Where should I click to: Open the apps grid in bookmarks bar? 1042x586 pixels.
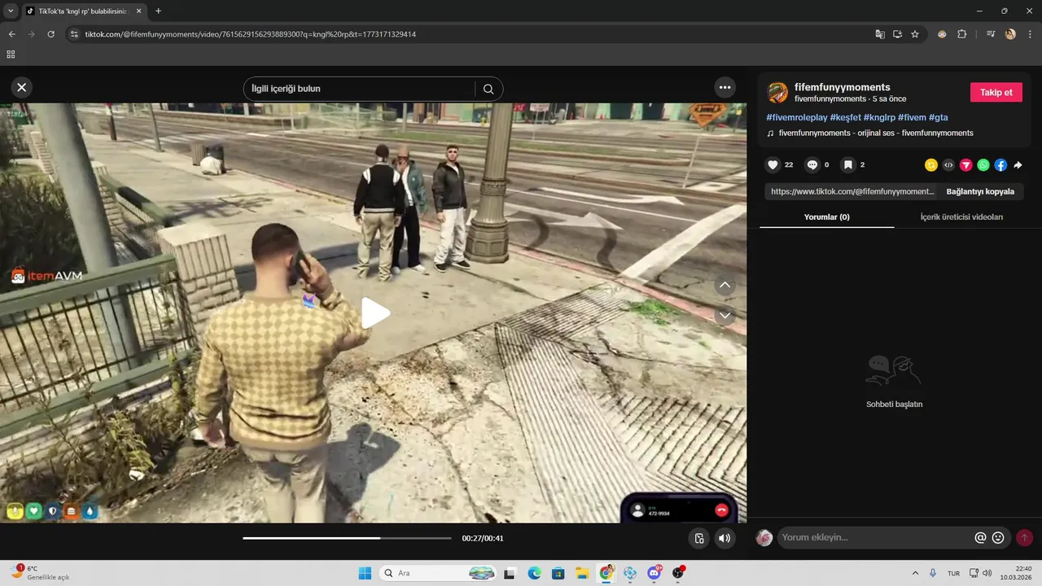(11, 55)
